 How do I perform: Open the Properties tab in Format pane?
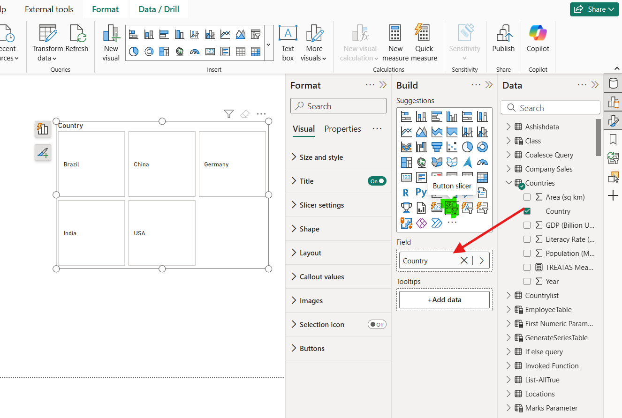point(342,128)
